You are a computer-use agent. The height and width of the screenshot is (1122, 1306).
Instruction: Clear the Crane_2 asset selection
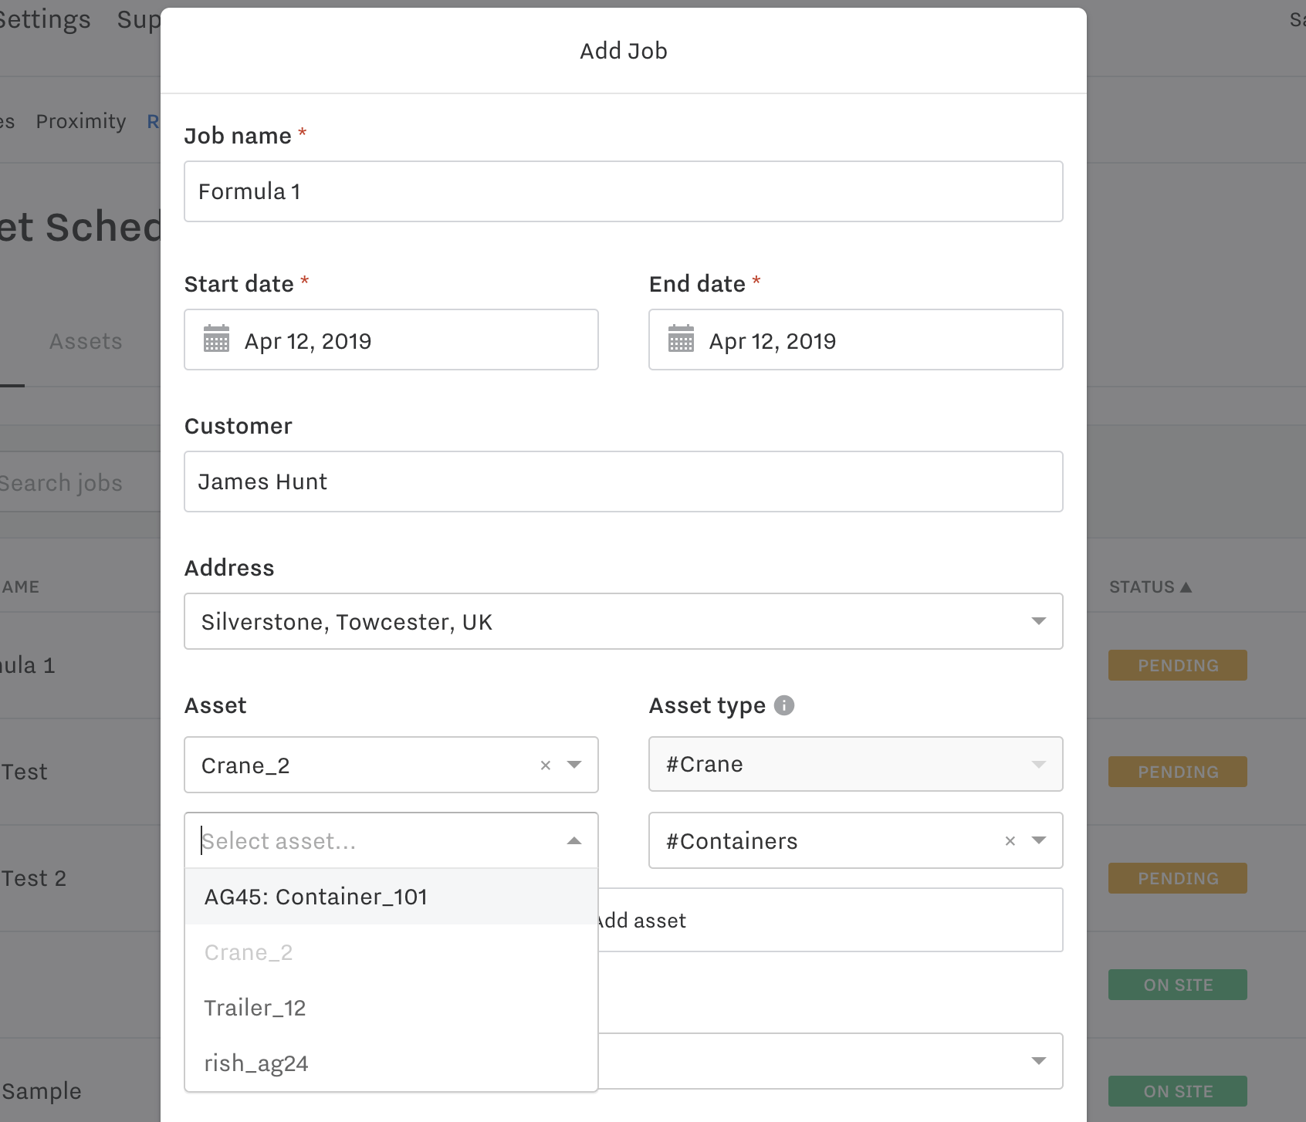point(546,765)
